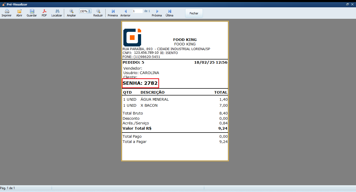
Task: Restore down the Pré-Visualizar window
Action: (x=347, y=4)
